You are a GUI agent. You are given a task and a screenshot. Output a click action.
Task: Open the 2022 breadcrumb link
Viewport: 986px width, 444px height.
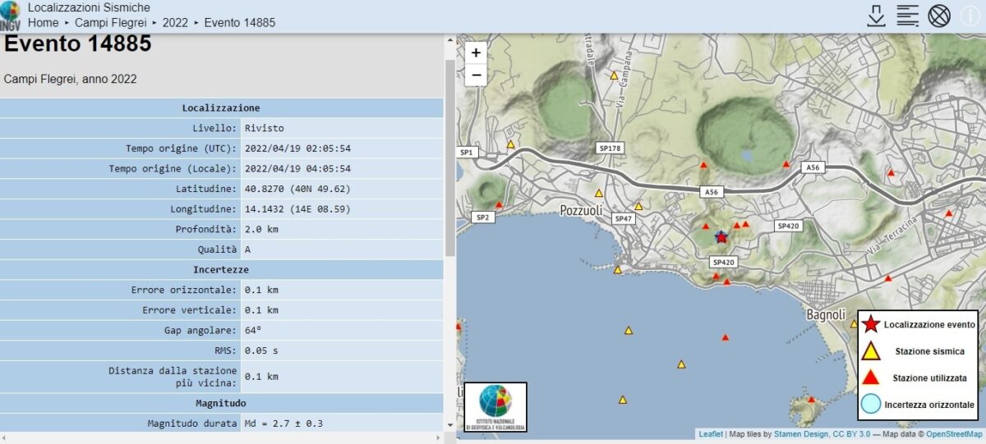(175, 23)
